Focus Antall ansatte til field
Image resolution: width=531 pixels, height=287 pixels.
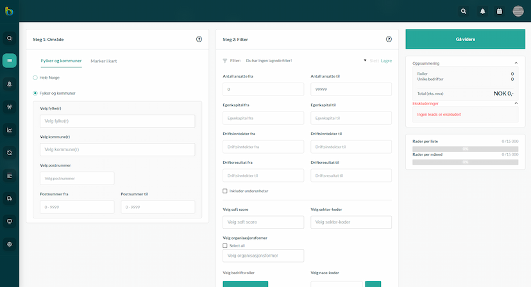(351, 89)
